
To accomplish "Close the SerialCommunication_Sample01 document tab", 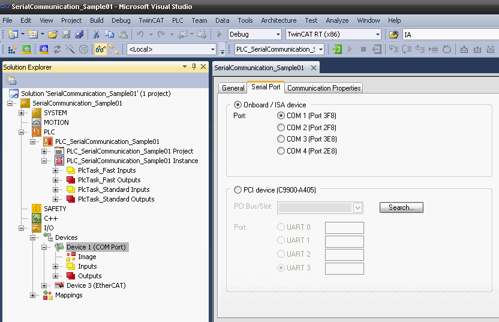I will point(314,68).
